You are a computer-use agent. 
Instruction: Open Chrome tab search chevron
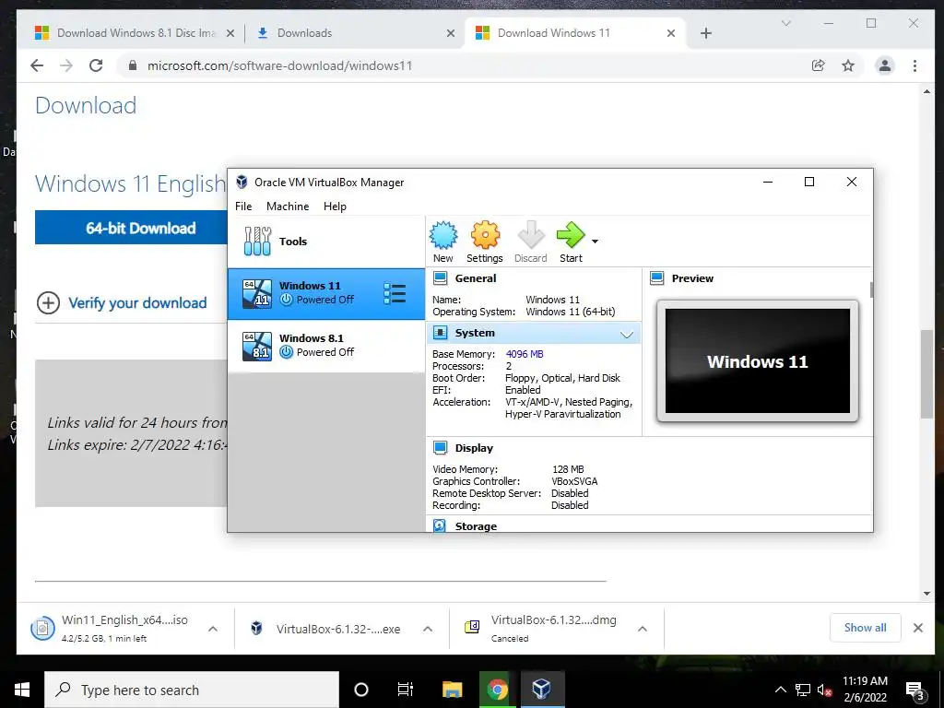coord(785,23)
